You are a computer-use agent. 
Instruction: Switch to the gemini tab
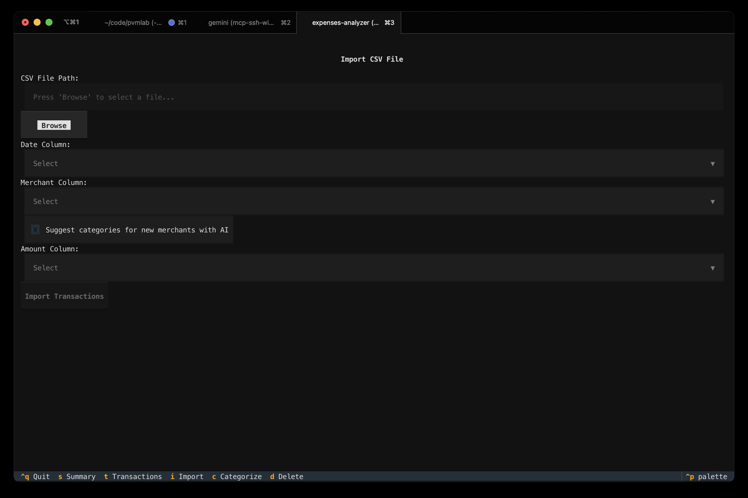click(241, 22)
